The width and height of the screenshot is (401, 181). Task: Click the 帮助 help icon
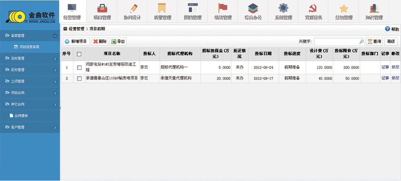coord(388,29)
